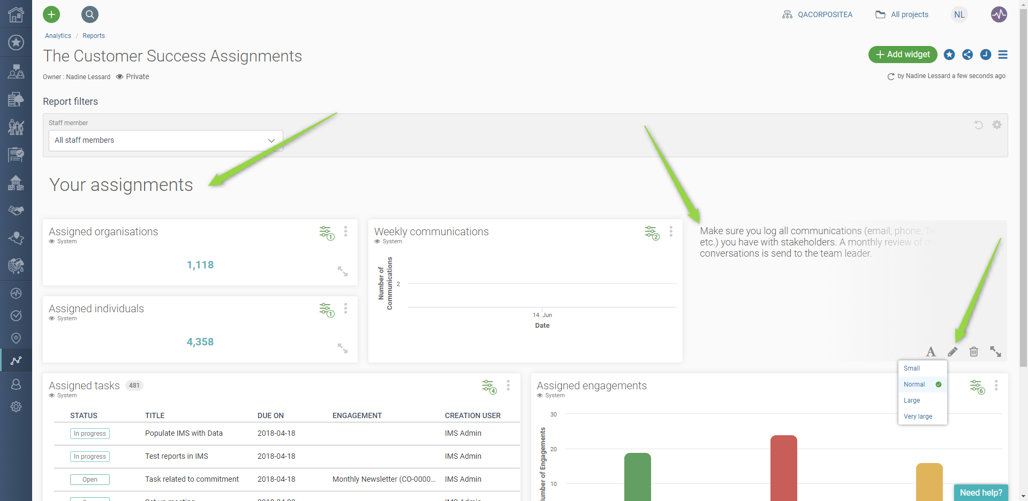
Task: Open the user profile sidebar icon
Action: coord(16,384)
